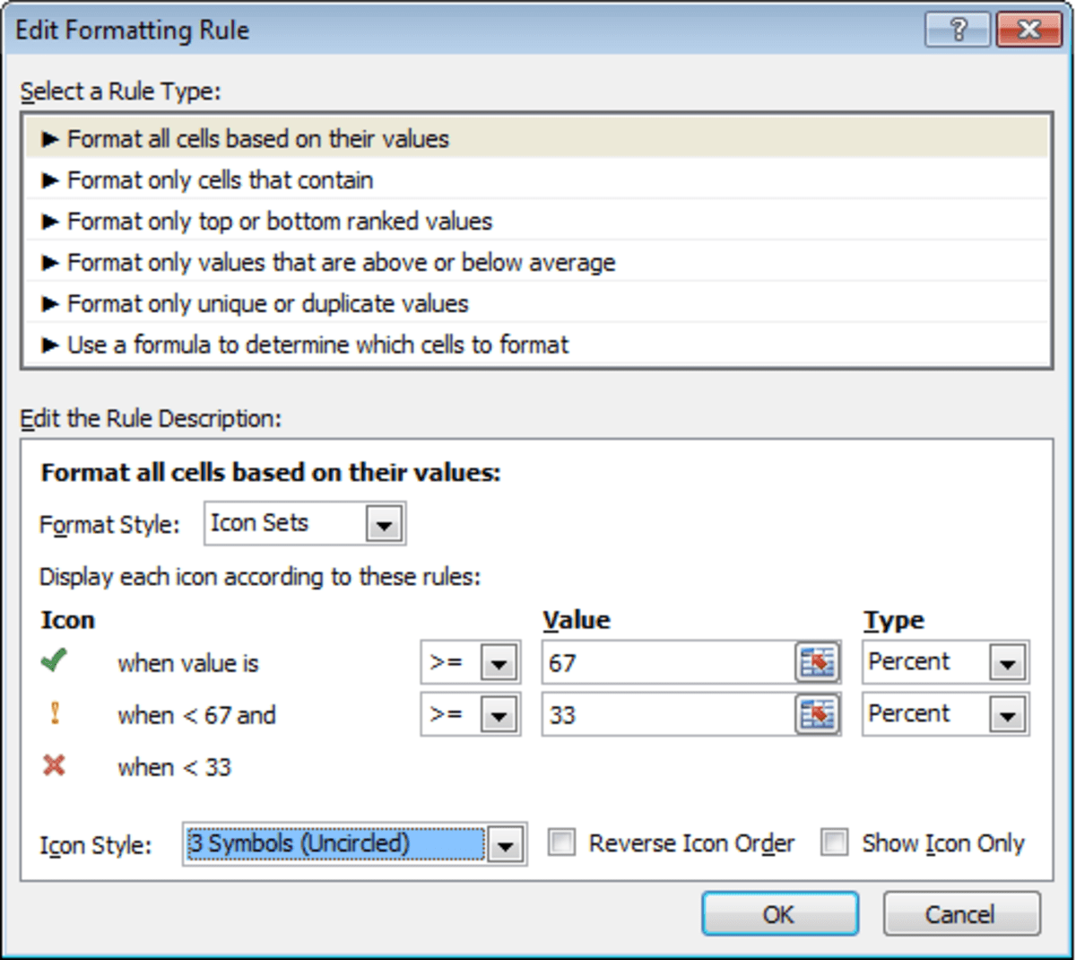
Task: Click the value field containing 67
Action: pos(672,661)
